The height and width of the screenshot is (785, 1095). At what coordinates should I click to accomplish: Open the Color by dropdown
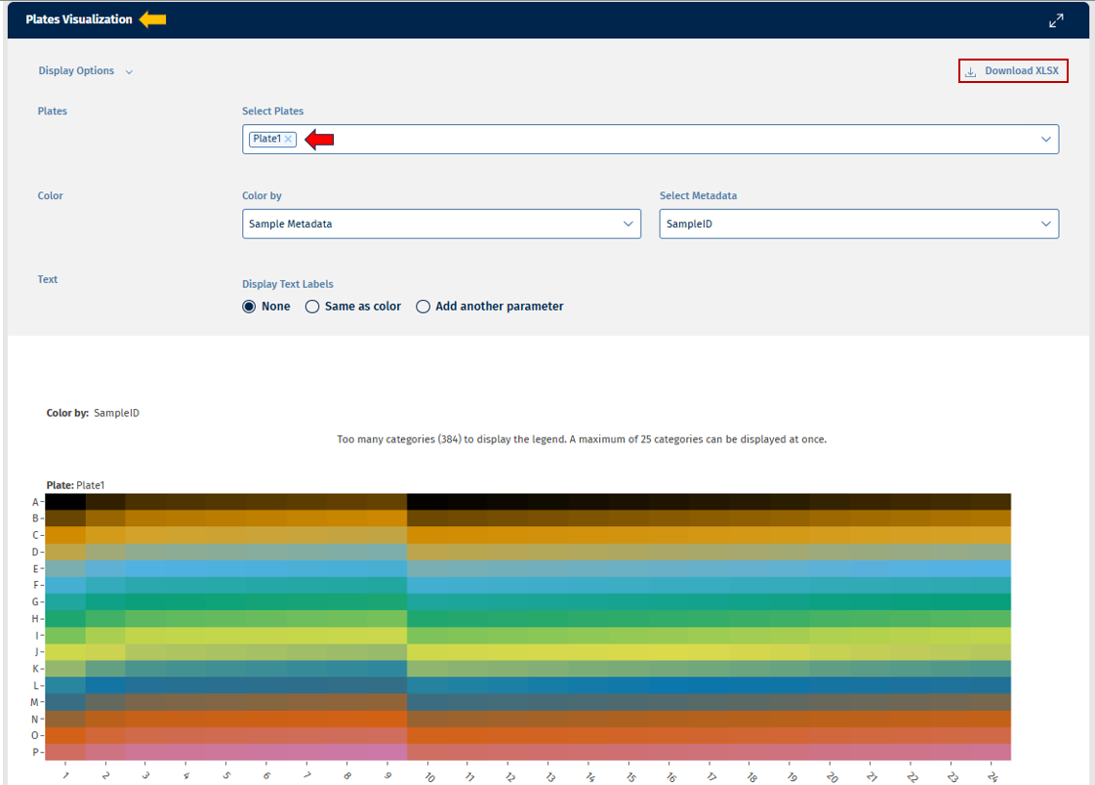(441, 224)
